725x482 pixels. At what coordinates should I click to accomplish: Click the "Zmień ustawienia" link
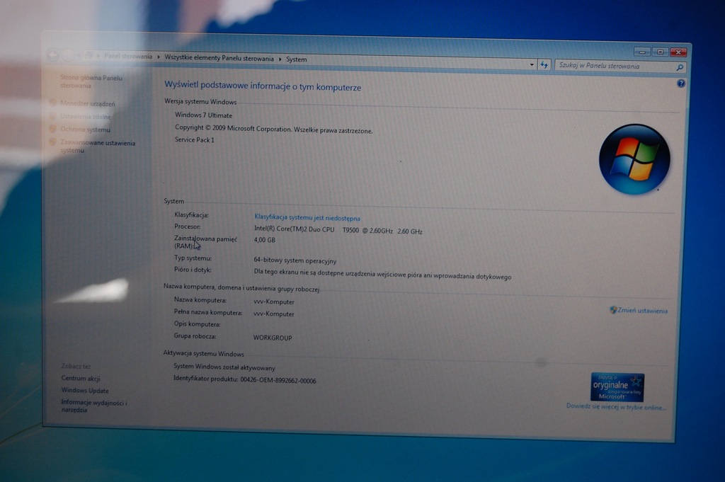pos(642,311)
